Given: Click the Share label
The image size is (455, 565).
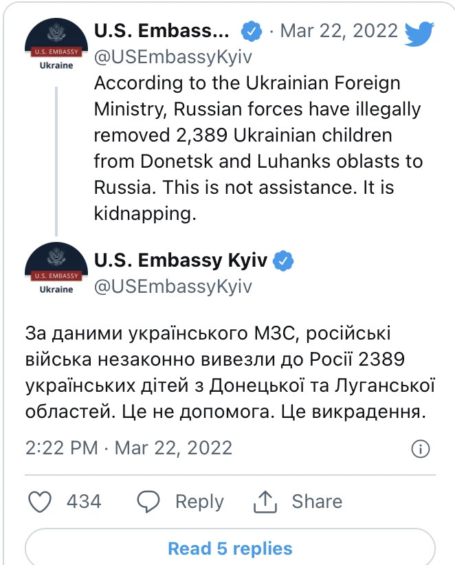Looking at the screenshot, I should point(317,501).
